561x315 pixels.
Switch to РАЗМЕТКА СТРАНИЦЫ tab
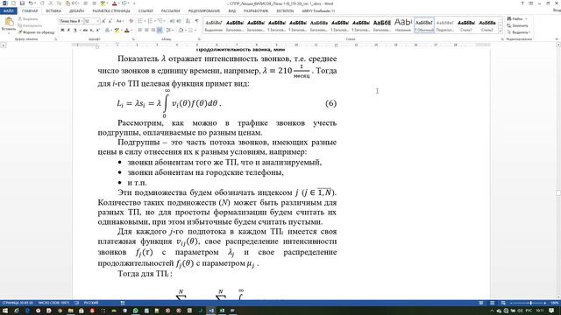(111, 11)
